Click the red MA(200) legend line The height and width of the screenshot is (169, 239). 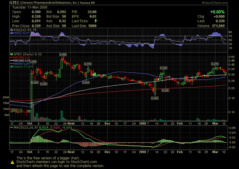pos(12,57)
